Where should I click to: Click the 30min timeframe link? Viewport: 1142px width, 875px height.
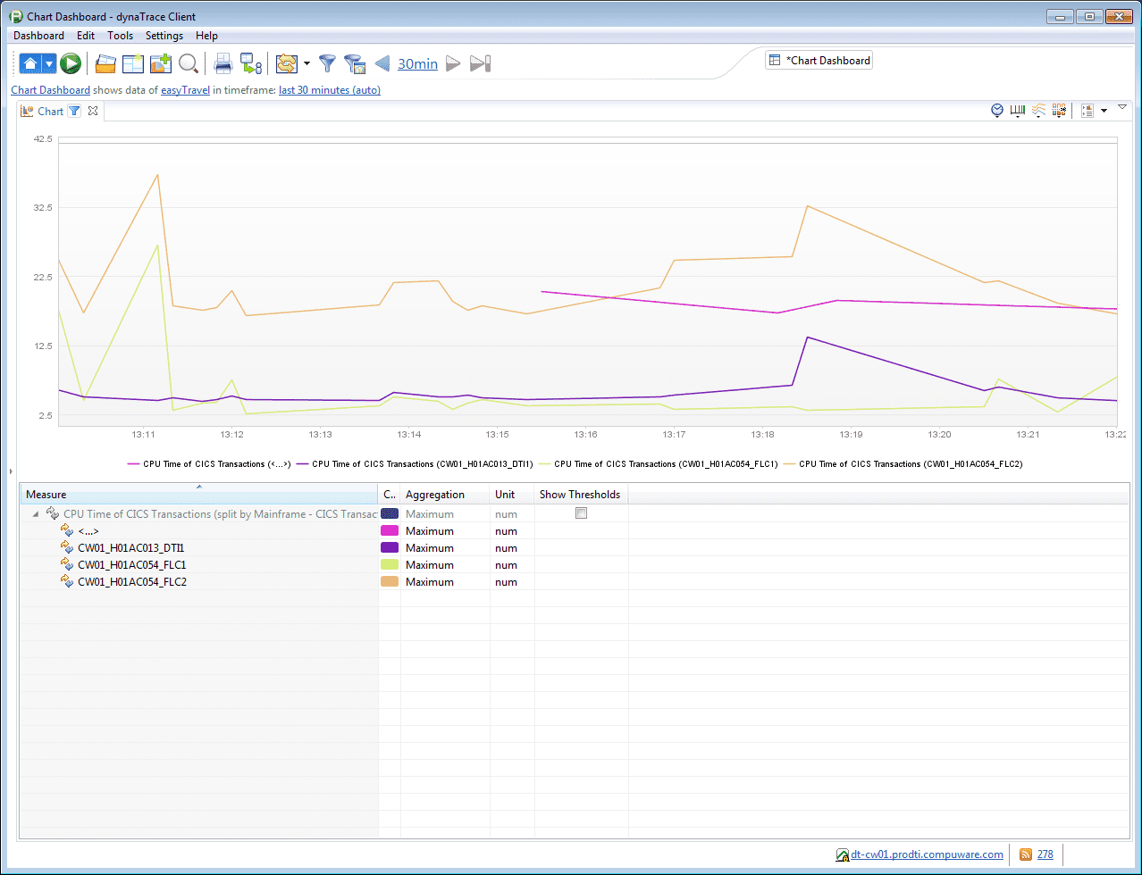pyautogui.click(x=417, y=63)
